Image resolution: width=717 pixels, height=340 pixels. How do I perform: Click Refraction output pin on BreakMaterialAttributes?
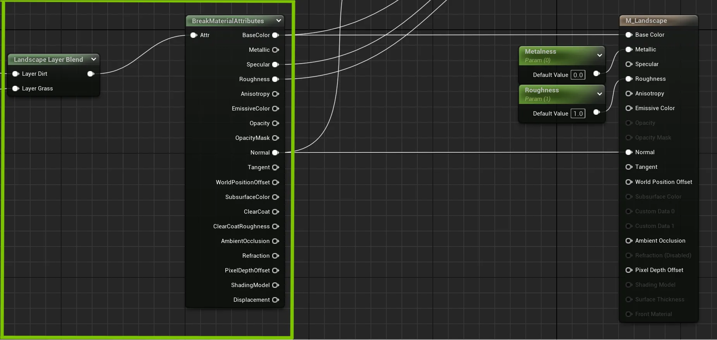coord(276,256)
